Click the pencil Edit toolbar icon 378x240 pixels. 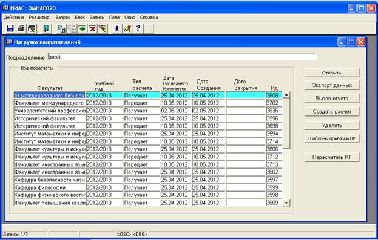tap(127, 29)
